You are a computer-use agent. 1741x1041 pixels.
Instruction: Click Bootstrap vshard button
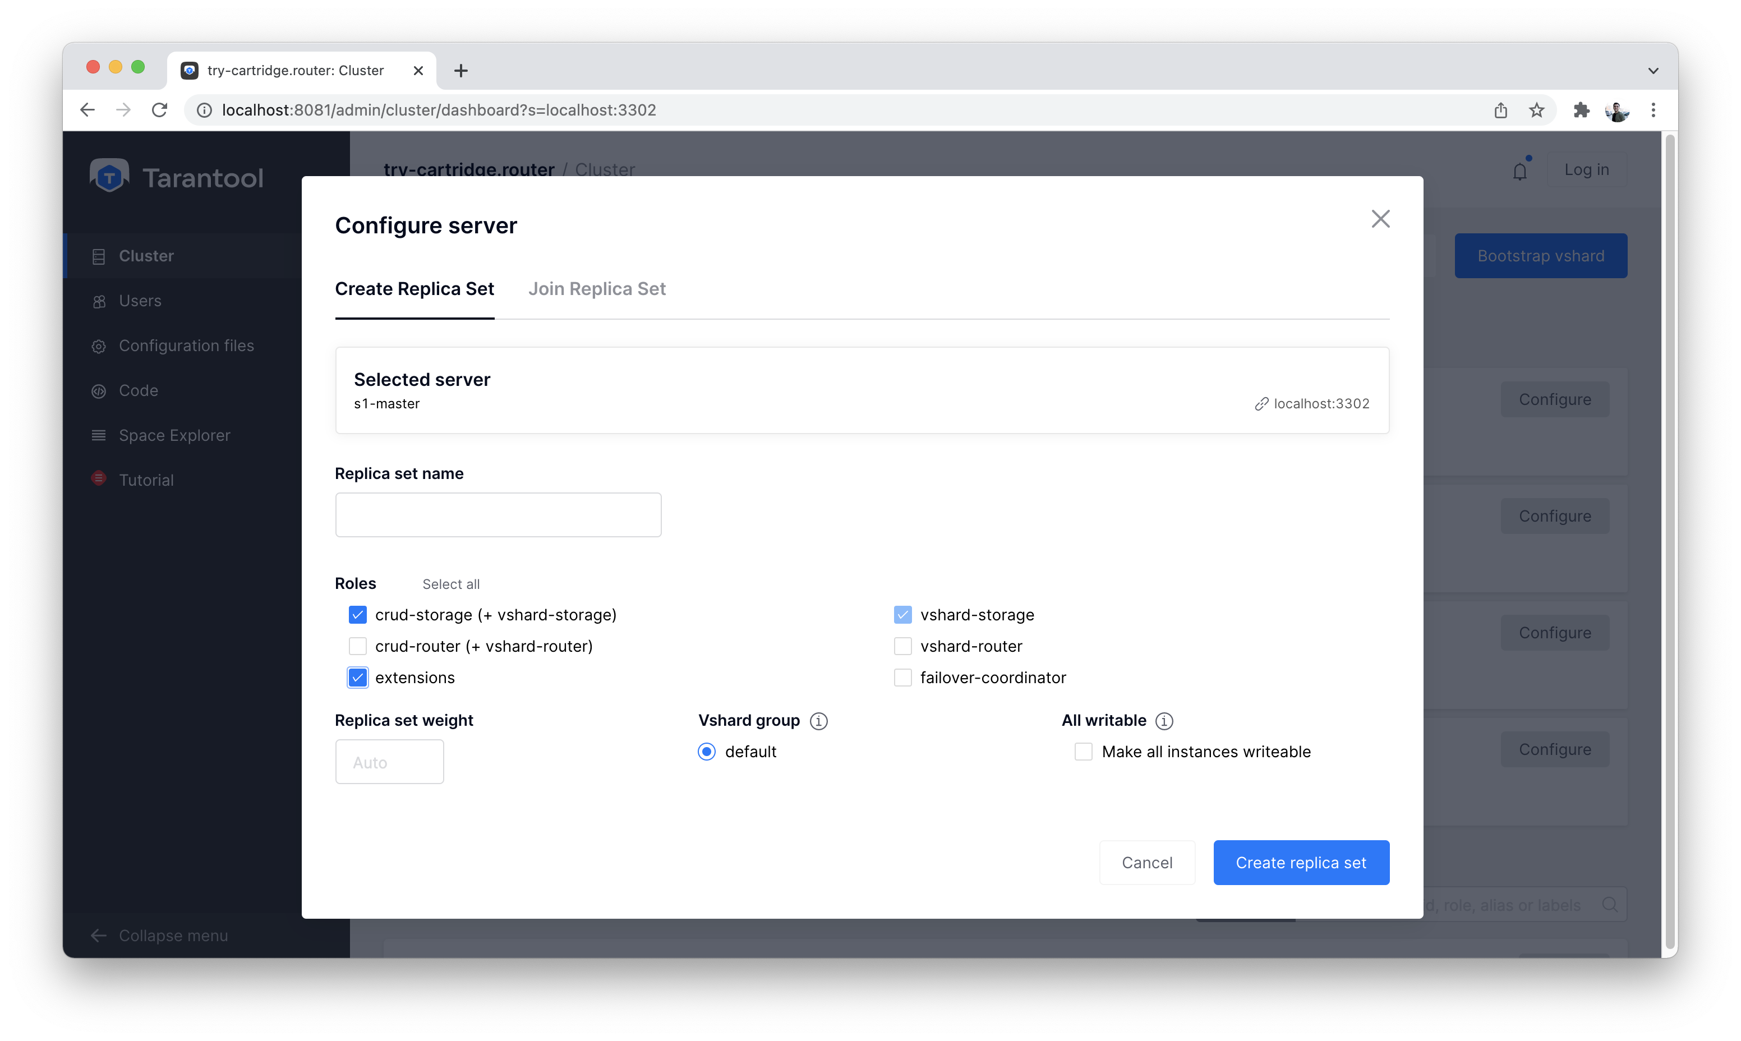[1540, 256]
